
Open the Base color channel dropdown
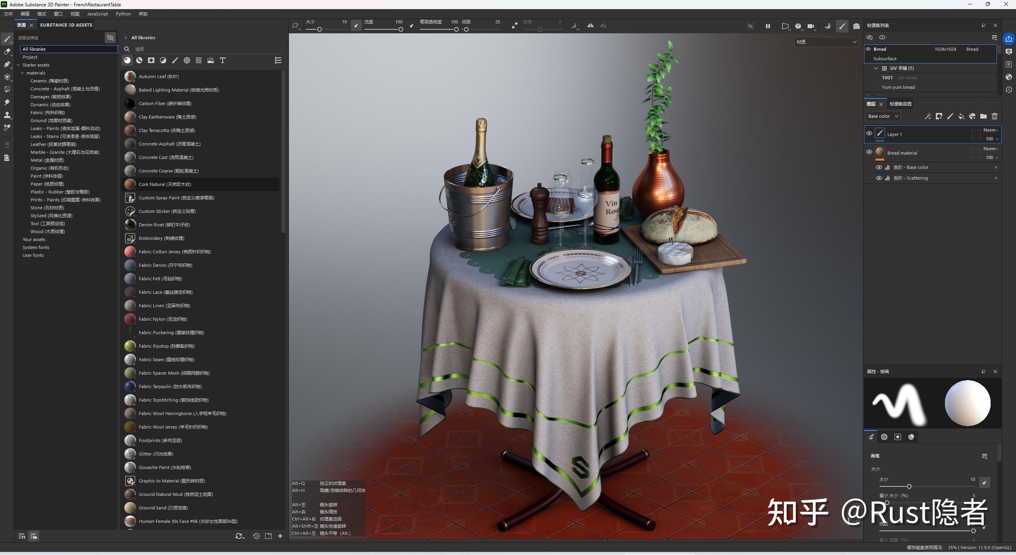click(883, 116)
